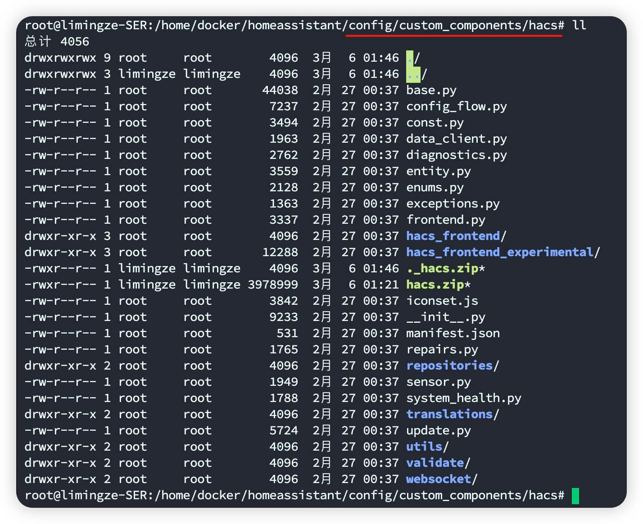Select hacs_frontend_experimental directory name

pyautogui.click(x=499, y=253)
